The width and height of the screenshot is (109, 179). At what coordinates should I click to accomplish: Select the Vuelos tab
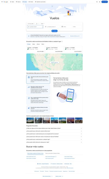pyautogui.click(x=25, y=2)
